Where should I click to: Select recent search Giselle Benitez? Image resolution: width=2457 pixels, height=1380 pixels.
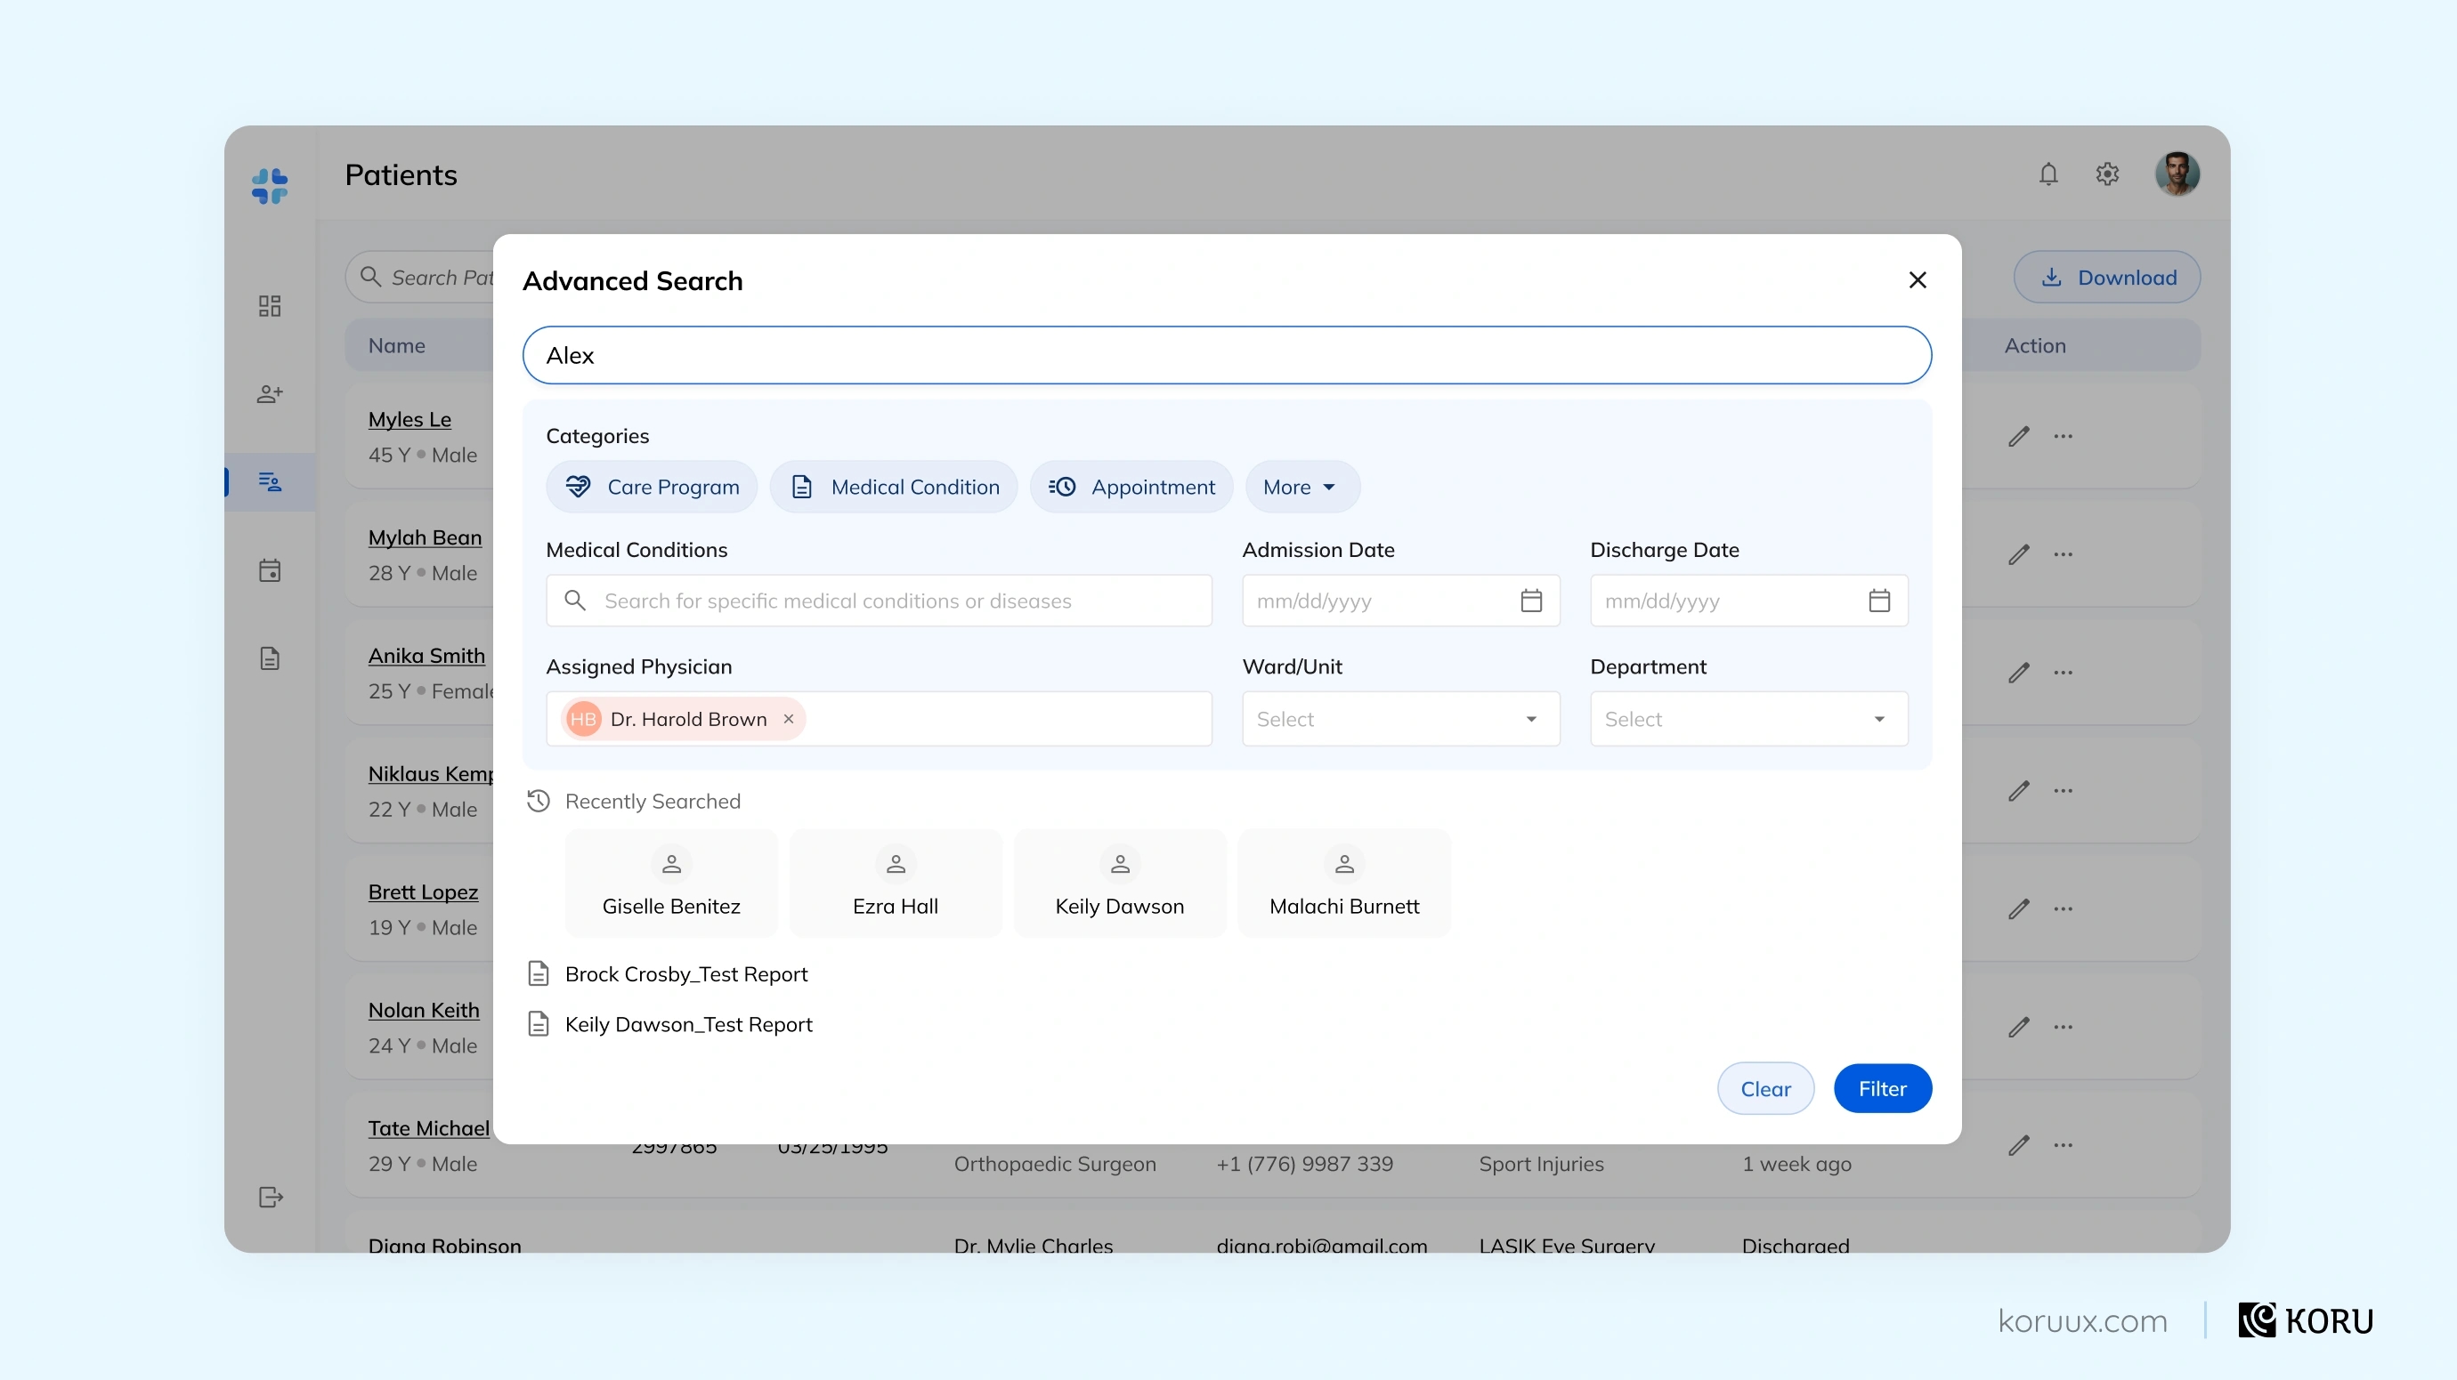[671, 884]
